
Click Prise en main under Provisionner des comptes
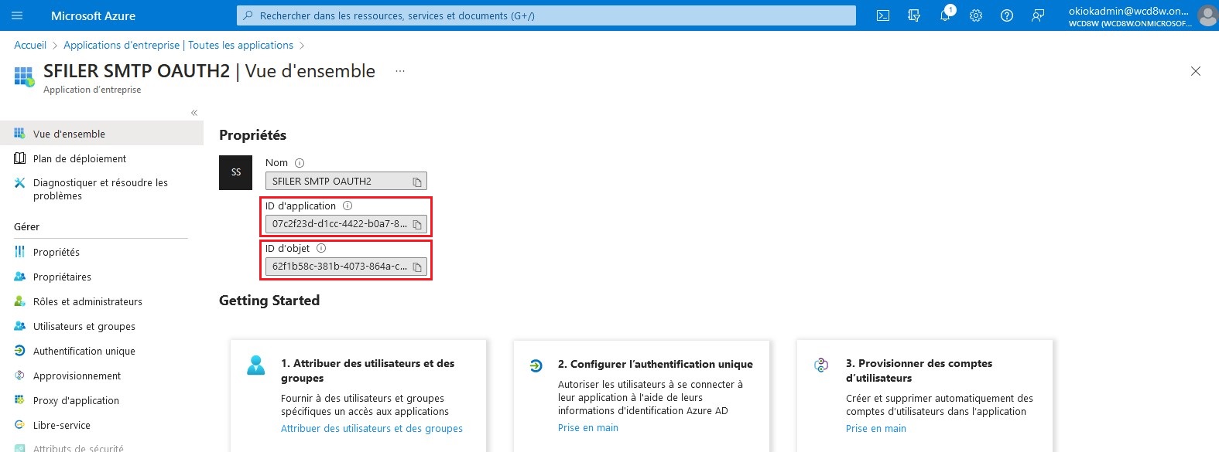coord(876,429)
